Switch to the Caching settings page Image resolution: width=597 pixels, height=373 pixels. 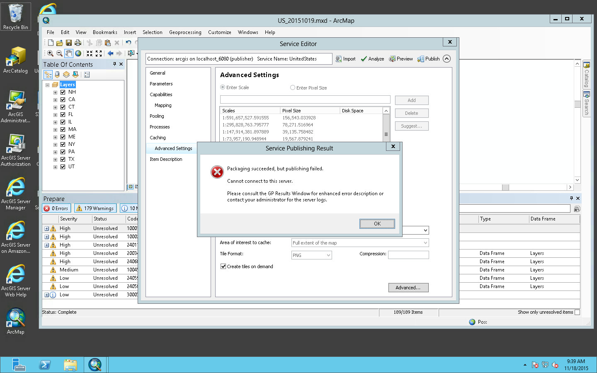(158, 138)
